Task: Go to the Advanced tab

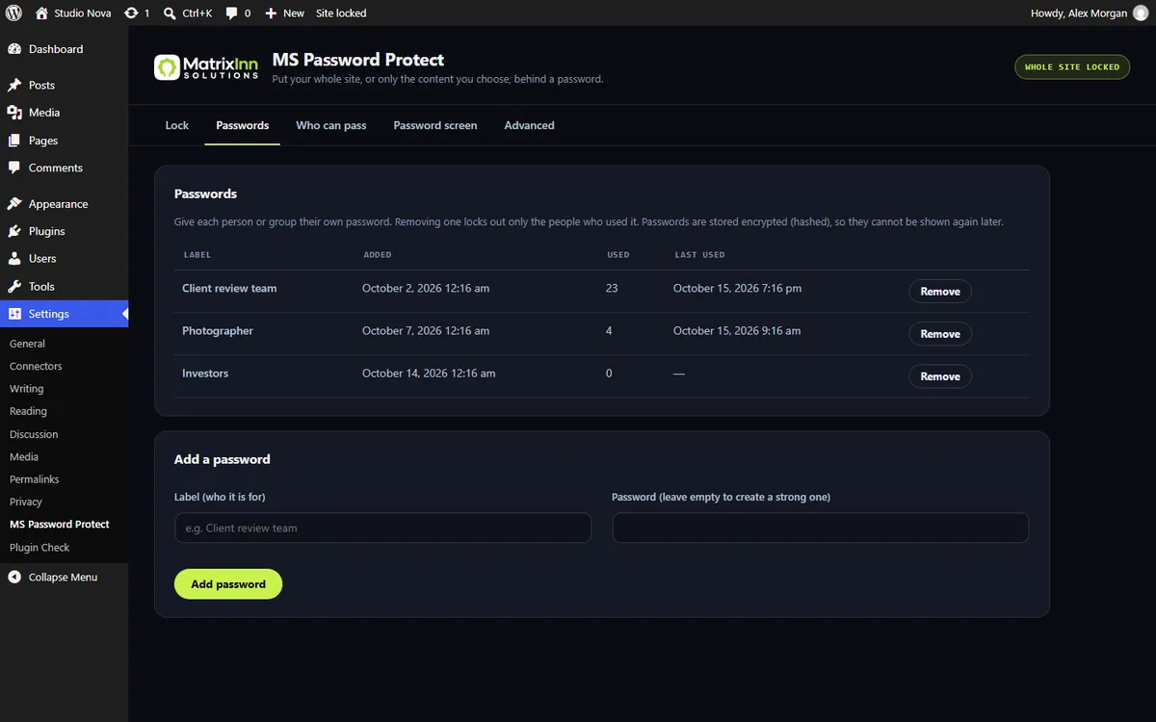Action: tap(529, 125)
